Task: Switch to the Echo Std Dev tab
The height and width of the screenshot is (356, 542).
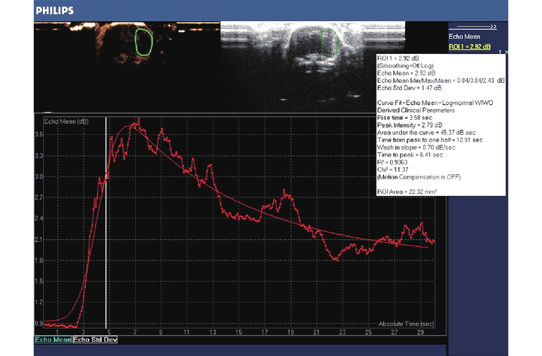Action: click(x=95, y=339)
